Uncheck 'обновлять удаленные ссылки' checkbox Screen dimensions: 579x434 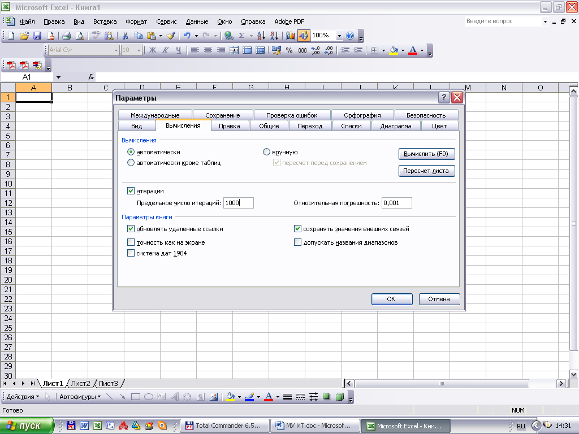131,229
